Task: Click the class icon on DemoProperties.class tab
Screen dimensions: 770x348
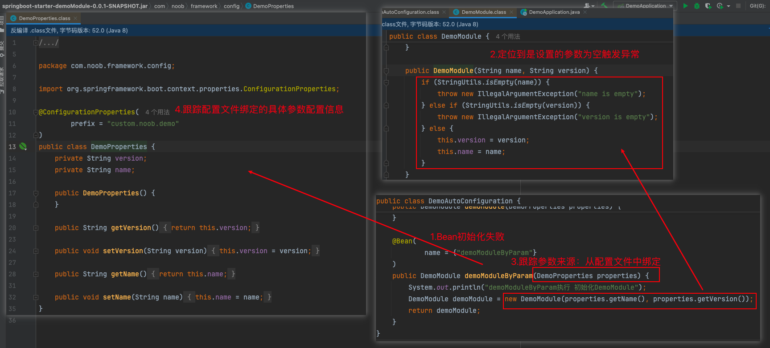Action: click(x=13, y=18)
